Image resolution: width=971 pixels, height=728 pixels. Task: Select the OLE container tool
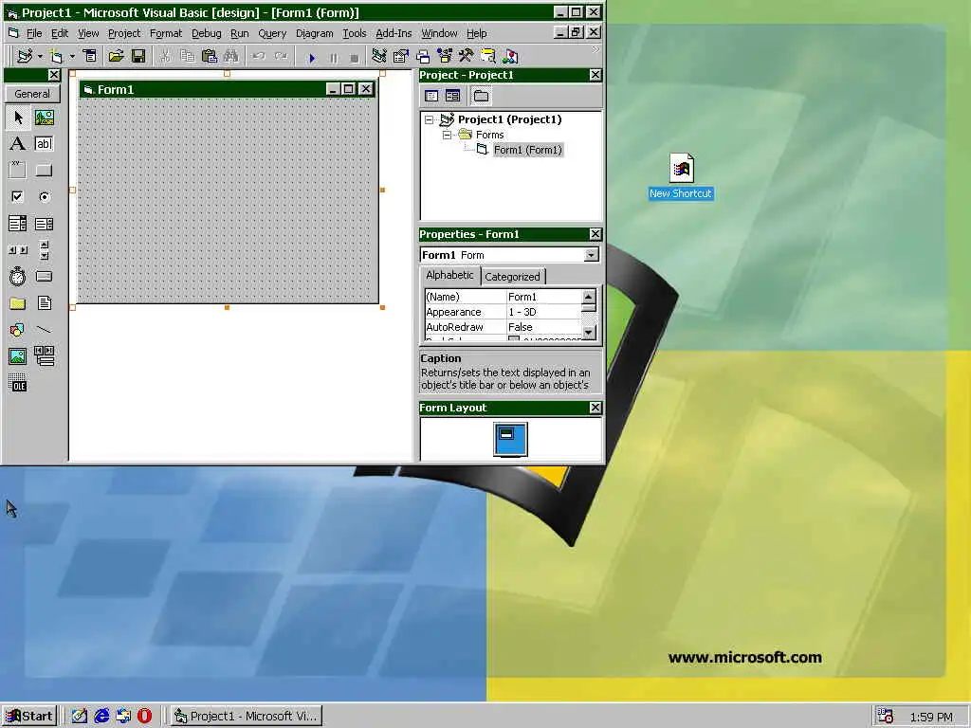click(x=18, y=383)
